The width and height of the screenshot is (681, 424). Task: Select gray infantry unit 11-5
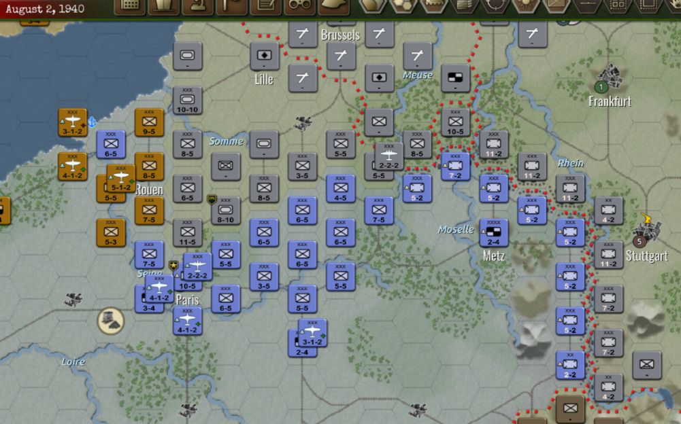(x=188, y=233)
